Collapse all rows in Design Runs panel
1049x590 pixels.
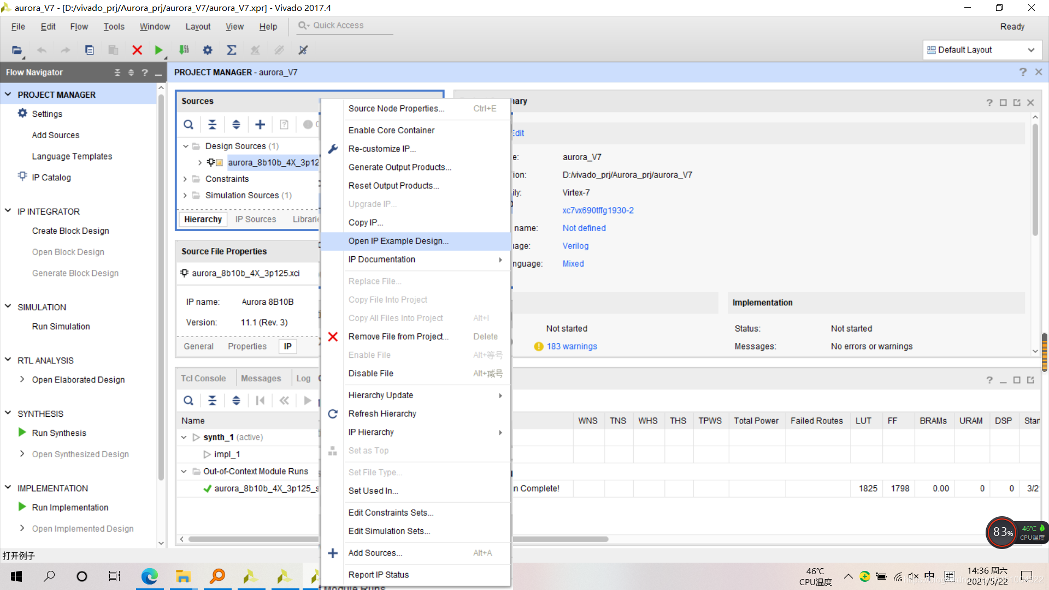point(213,400)
